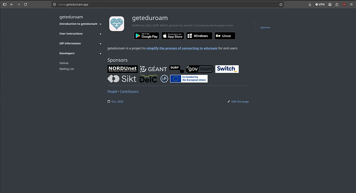This screenshot has height=193, width=356.
Task: Open User instructions menu item
Action: (x=71, y=34)
